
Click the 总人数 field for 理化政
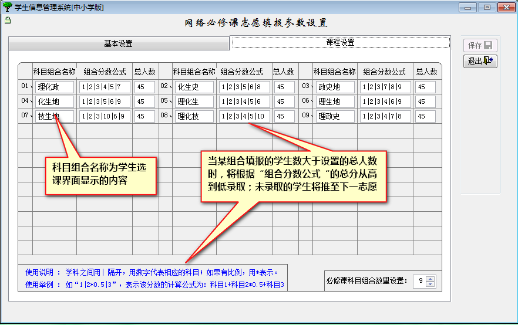(x=144, y=87)
